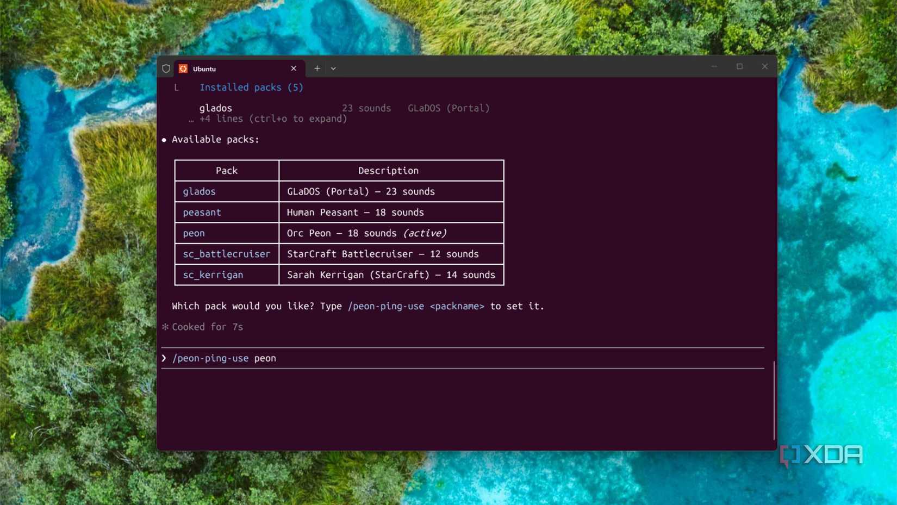Click the 'sc_kerrigan' table cell
Viewport: 897px width, 505px height.
(227, 275)
